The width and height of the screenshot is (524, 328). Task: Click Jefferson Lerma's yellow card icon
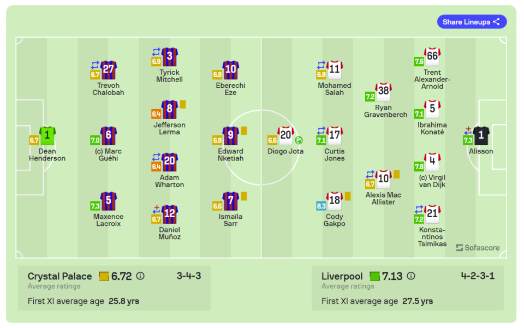(x=183, y=104)
